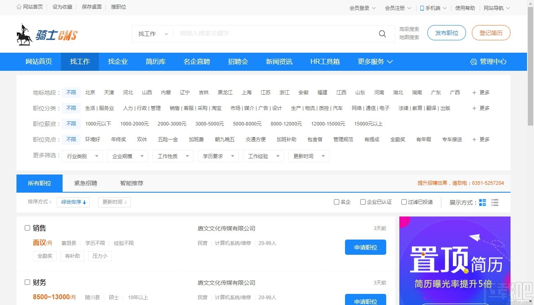The image size is (534, 305).
Task: Click the job search input field
Action: pos(268,33)
